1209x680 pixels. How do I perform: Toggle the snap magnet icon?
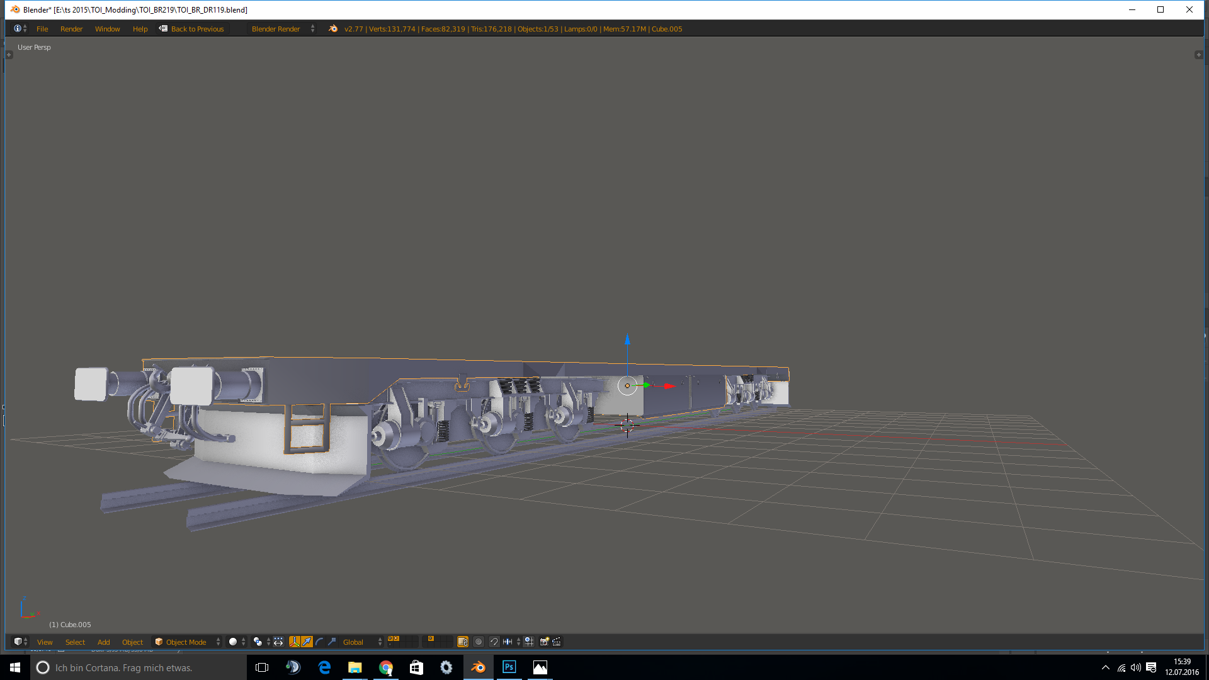(x=494, y=642)
